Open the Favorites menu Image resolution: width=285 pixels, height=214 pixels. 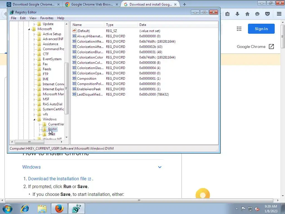pos(47,18)
